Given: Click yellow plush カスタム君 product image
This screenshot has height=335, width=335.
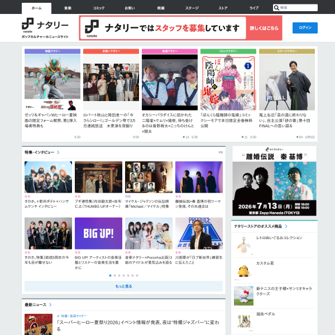Looking at the screenshot, I should pos(243,270).
